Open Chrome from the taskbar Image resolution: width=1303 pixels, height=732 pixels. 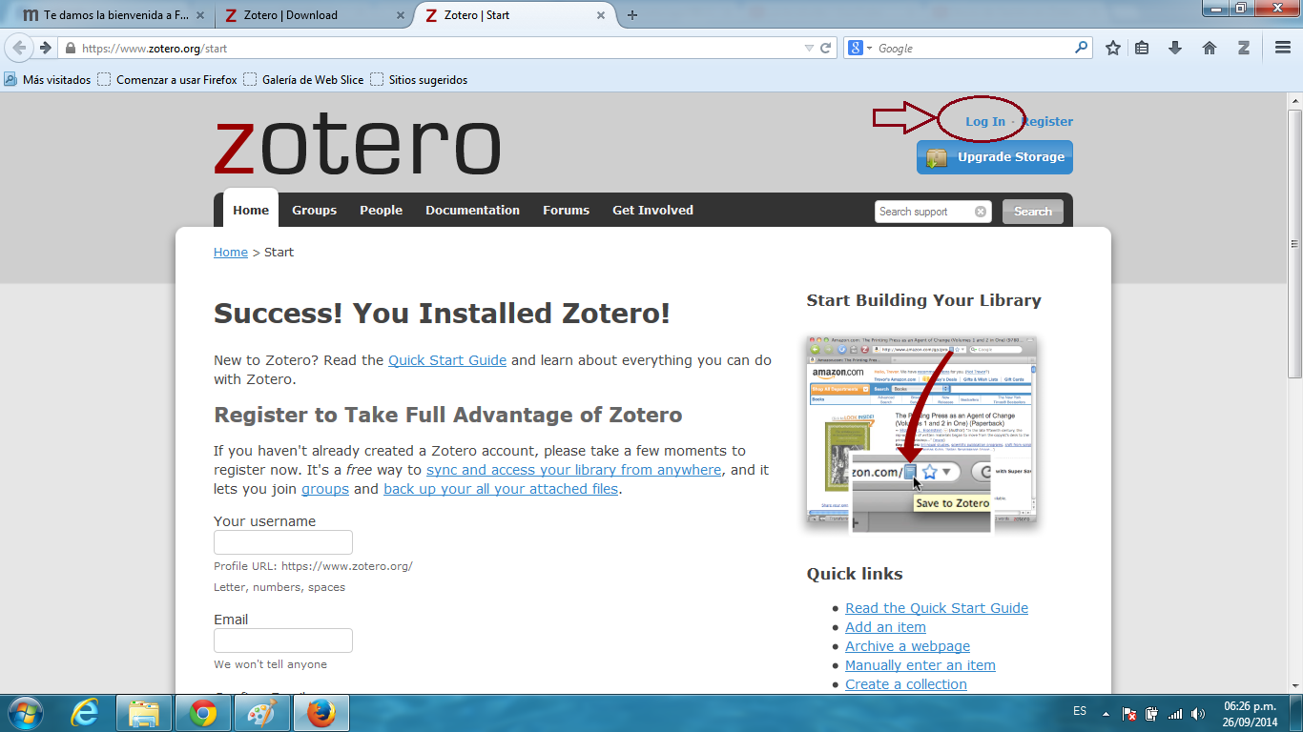[x=202, y=712]
